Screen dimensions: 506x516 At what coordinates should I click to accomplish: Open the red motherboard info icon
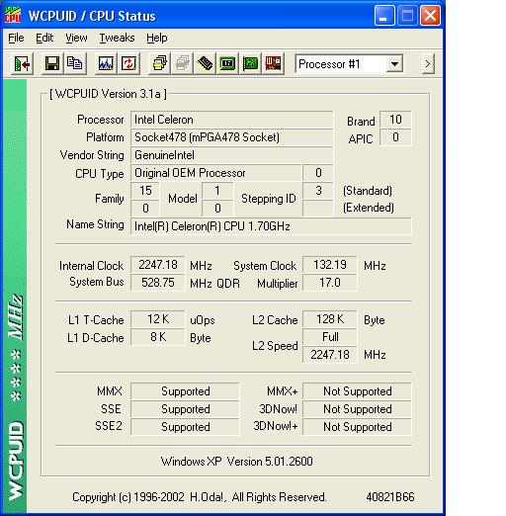(x=273, y=63)
